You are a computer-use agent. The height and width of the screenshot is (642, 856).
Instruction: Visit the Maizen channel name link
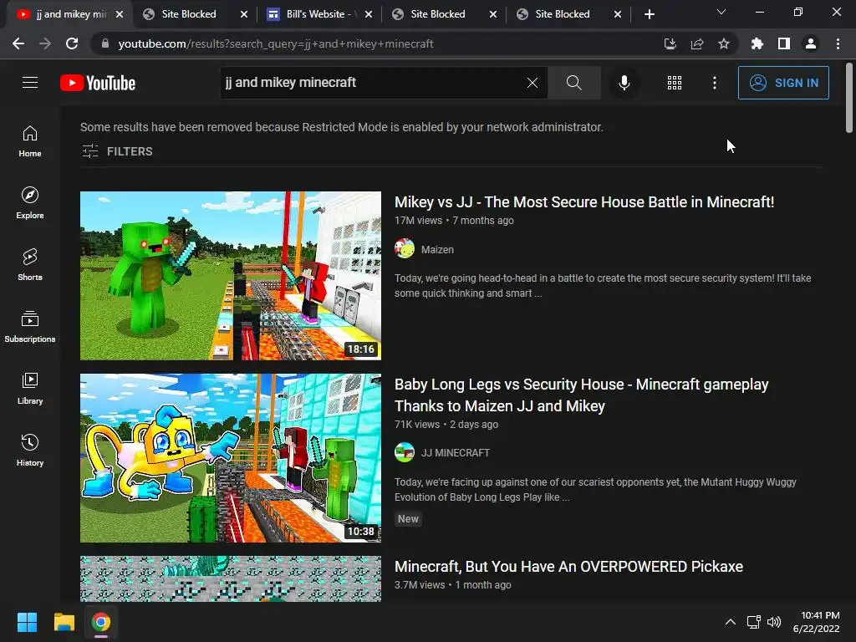coord(437,249)
